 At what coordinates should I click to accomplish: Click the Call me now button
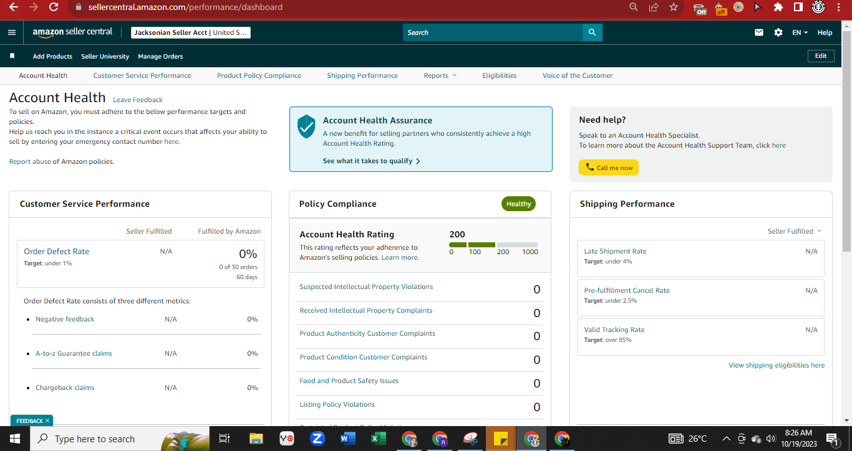point(609,168)
